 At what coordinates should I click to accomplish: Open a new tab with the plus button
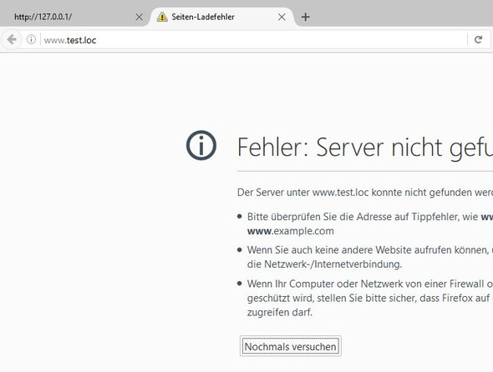pos(305,17)
